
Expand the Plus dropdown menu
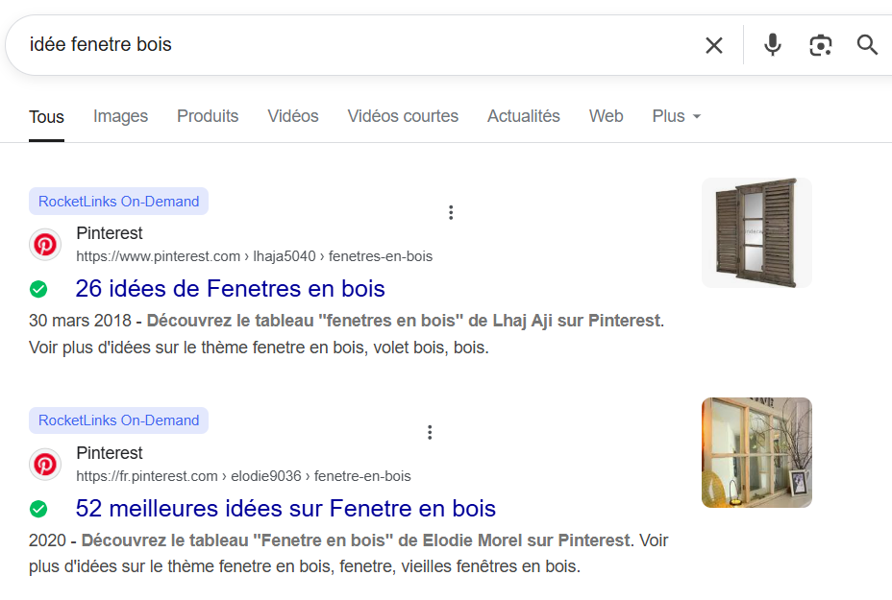(x=677, y=116)
